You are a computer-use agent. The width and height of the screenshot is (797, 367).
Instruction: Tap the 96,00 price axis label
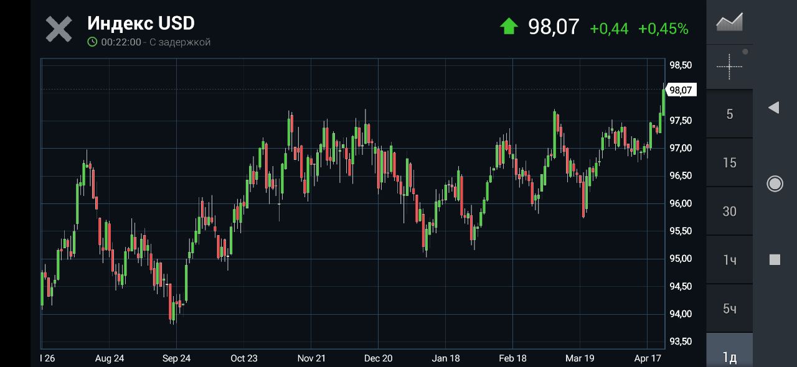pyautogui.click(x=681, y=203)
